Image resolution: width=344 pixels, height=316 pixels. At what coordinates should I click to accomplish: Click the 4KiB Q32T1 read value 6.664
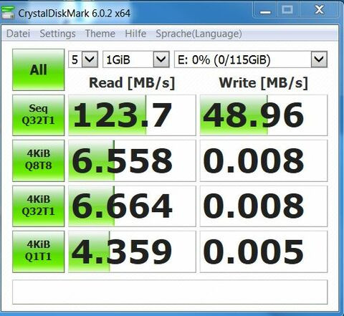coord(132,206)
